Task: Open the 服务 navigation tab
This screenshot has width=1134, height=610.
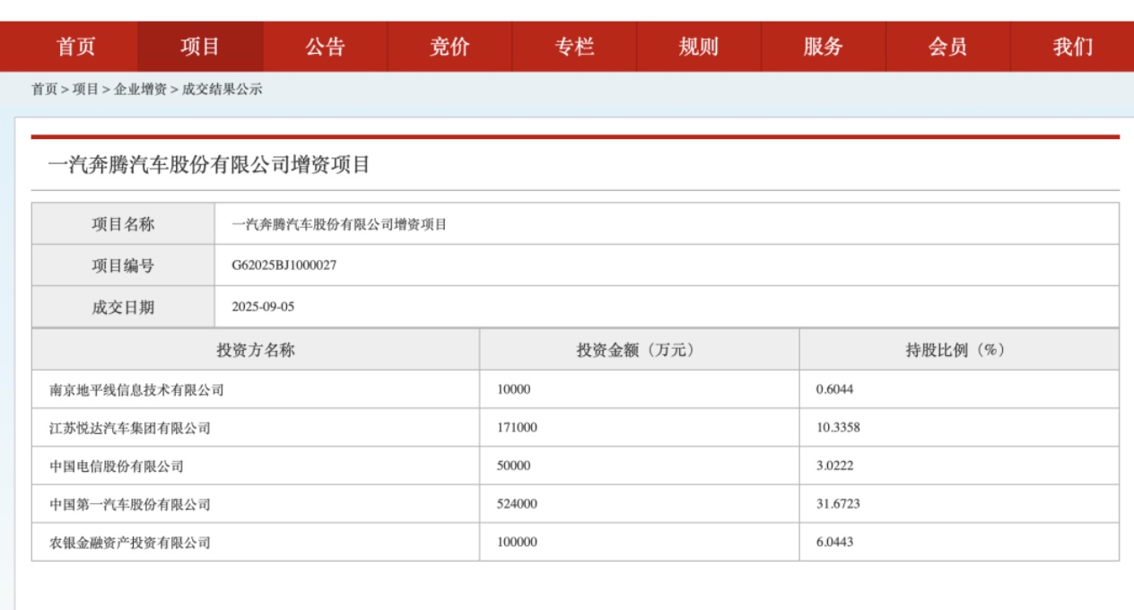Action: pyautogui.click(x=824, y=47)
